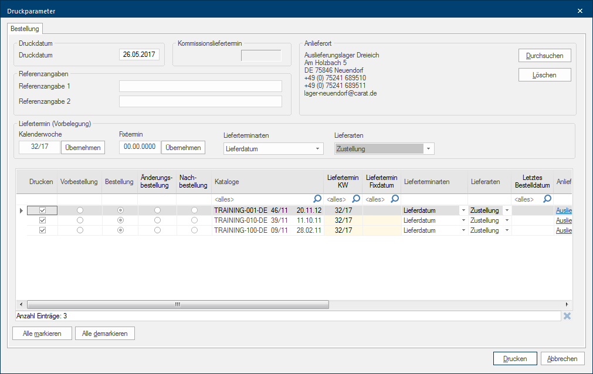Open Lieferdatum dropdown in the TRAINING-010-DE row
Screen dimensions: 593x374
(x=464, y=220)
